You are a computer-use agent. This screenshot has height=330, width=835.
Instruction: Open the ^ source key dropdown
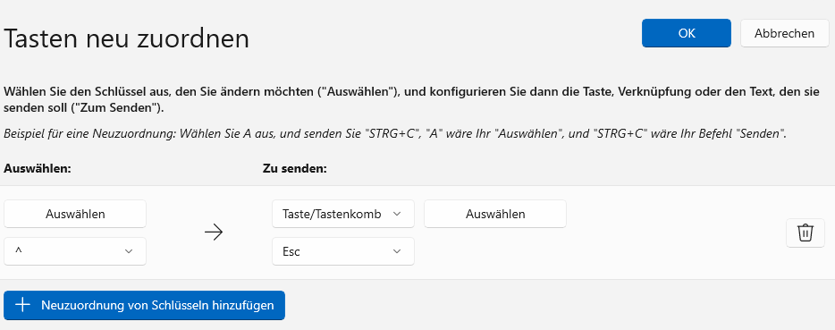(x=75, y=251)
